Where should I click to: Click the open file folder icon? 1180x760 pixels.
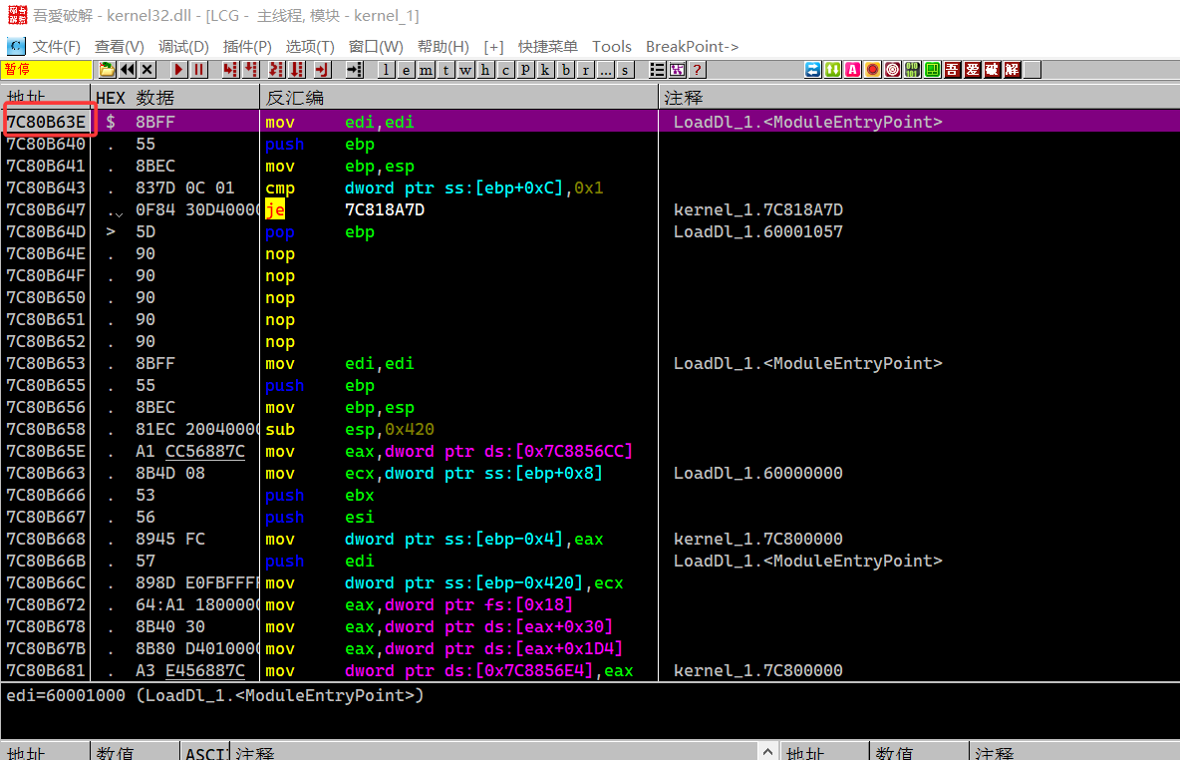coord(108,70)
